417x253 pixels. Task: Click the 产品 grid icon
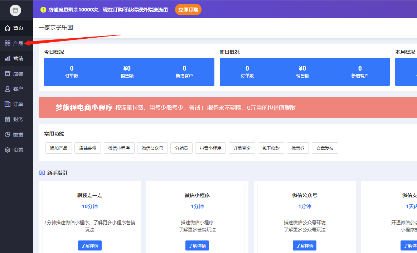[x=8, y=43]
